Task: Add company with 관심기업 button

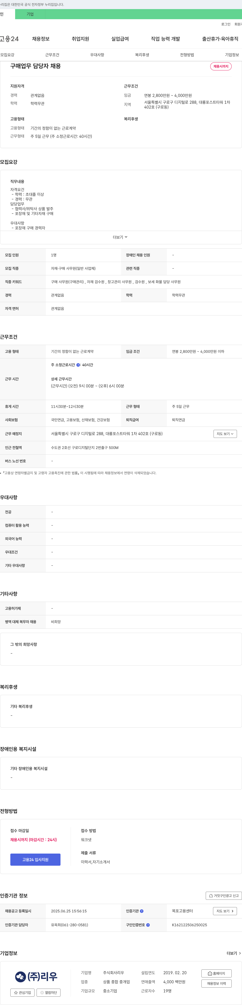Action: [22, 993]
